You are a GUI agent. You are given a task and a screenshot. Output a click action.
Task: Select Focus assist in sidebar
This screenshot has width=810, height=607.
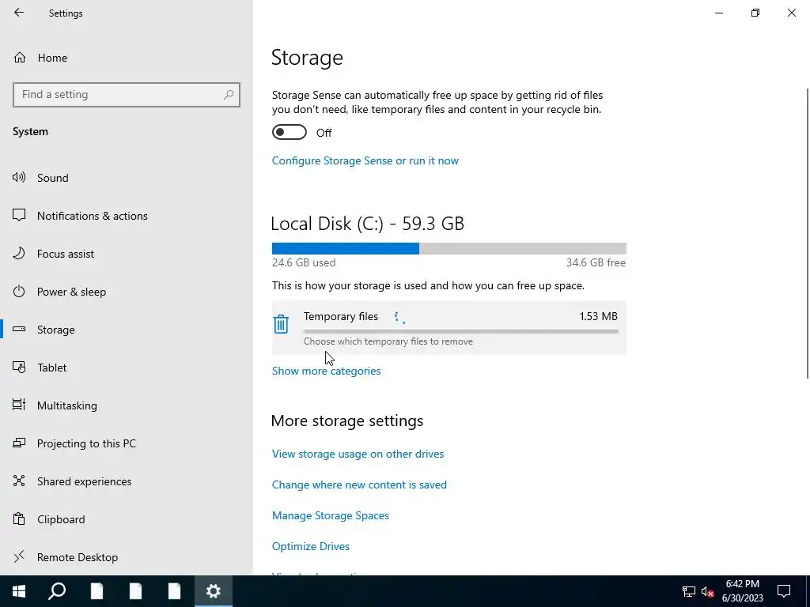pos(66,254)
